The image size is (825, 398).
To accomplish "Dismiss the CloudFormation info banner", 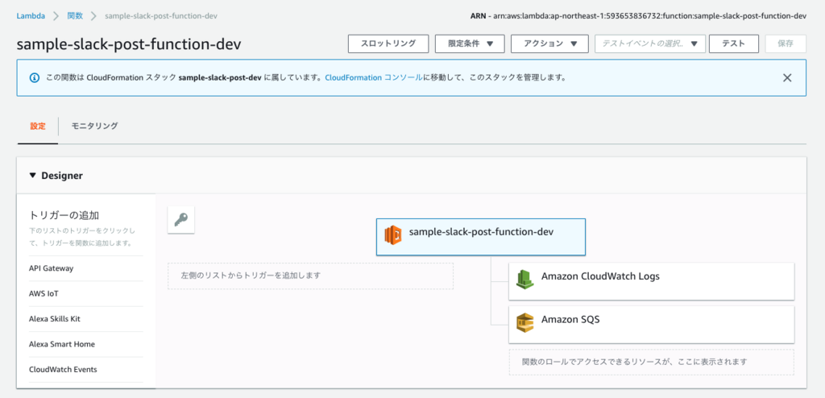I will click(x=787, y=78).
